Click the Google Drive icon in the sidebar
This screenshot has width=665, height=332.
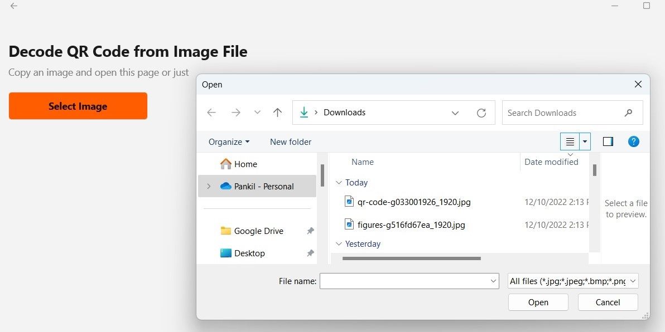225,231
